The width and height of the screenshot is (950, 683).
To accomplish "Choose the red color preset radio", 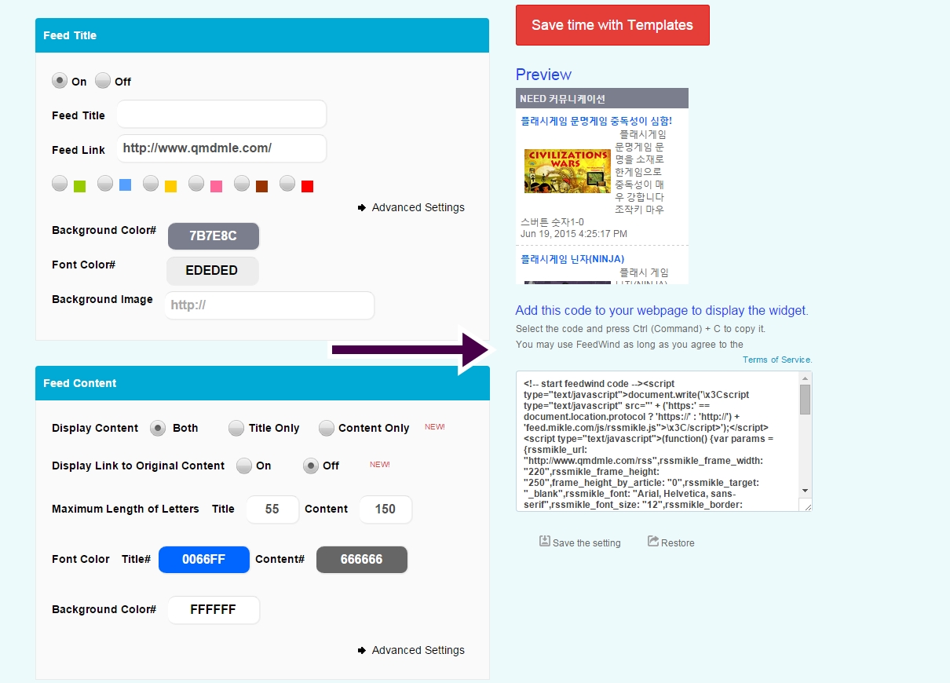I will click(287, 184).
